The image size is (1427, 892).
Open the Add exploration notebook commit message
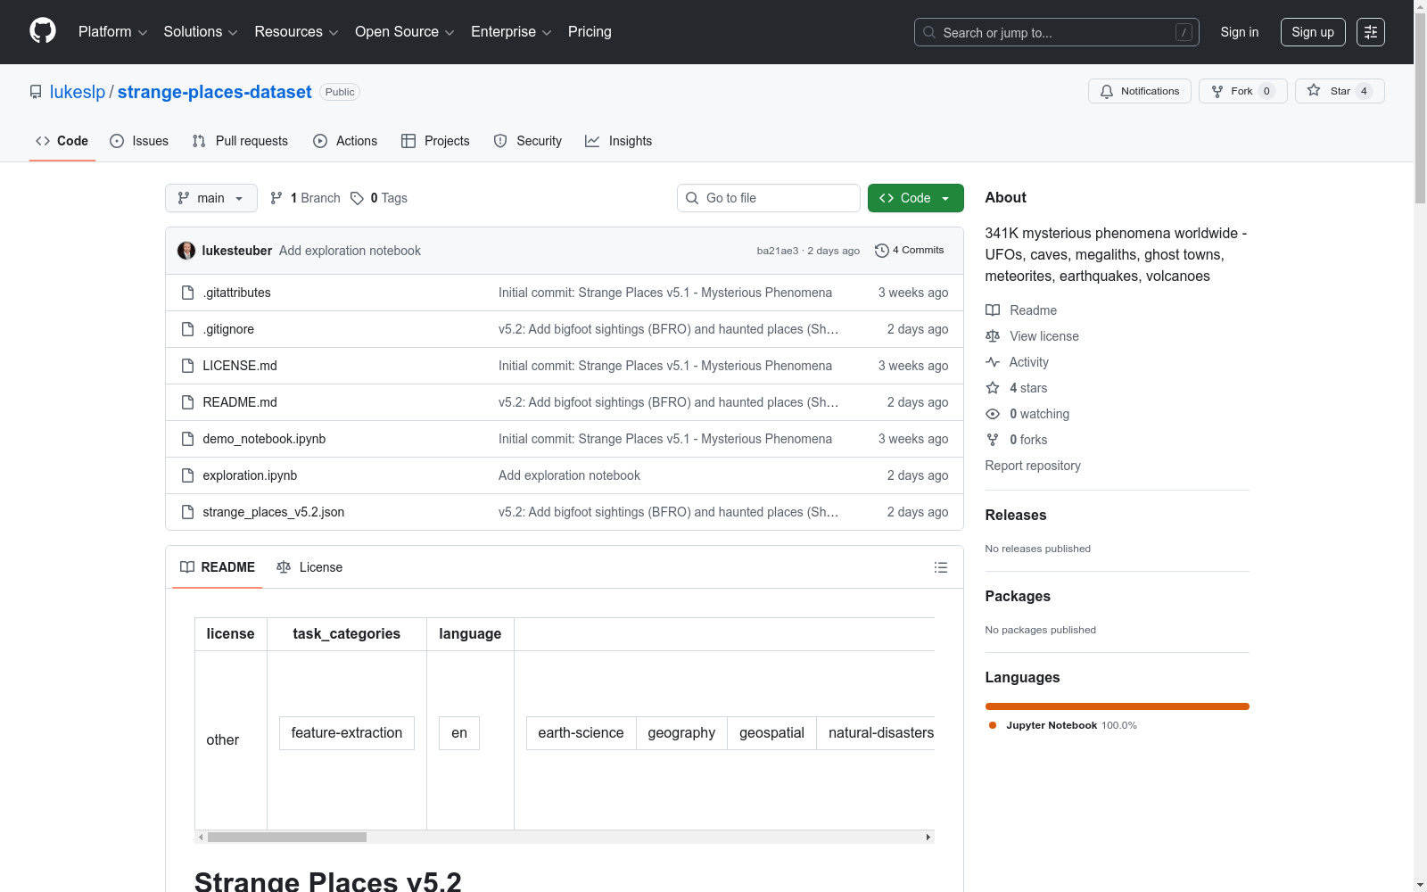pyautogui.click(x=569, y=475)
